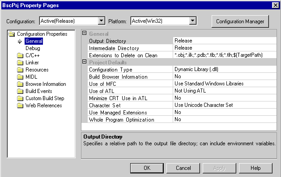Select the Build Events node label
The height and width of the screenshot is (177, 281).
[x=39, y=91]
